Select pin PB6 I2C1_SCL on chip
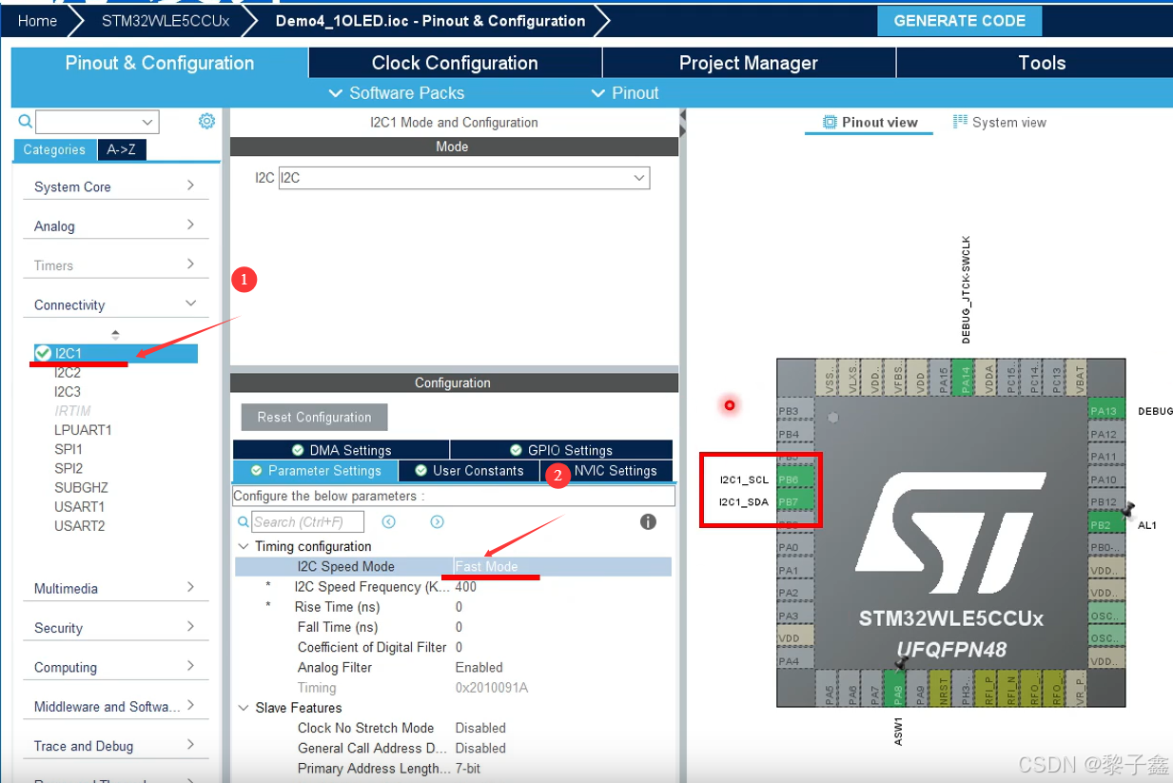 click(x=795, y=480)
